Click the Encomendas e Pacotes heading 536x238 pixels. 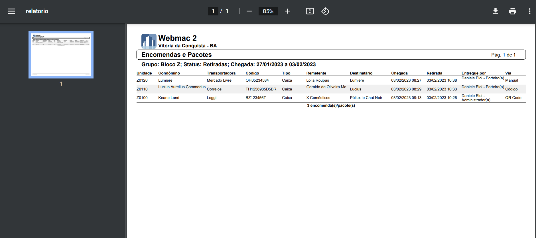176,55
